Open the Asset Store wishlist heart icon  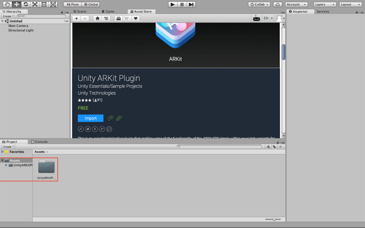click(136, 18)
